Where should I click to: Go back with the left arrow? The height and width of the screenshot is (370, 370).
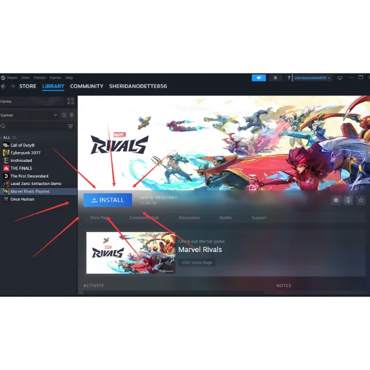coord(3,86)
